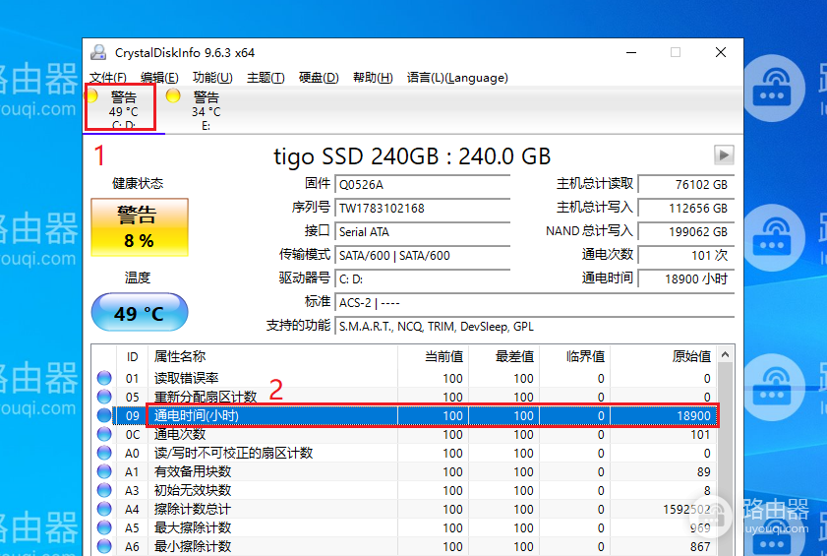Select the 读取错误率 attribute row
Viewport: 827px width, 556px height.
tap(404, 378)
